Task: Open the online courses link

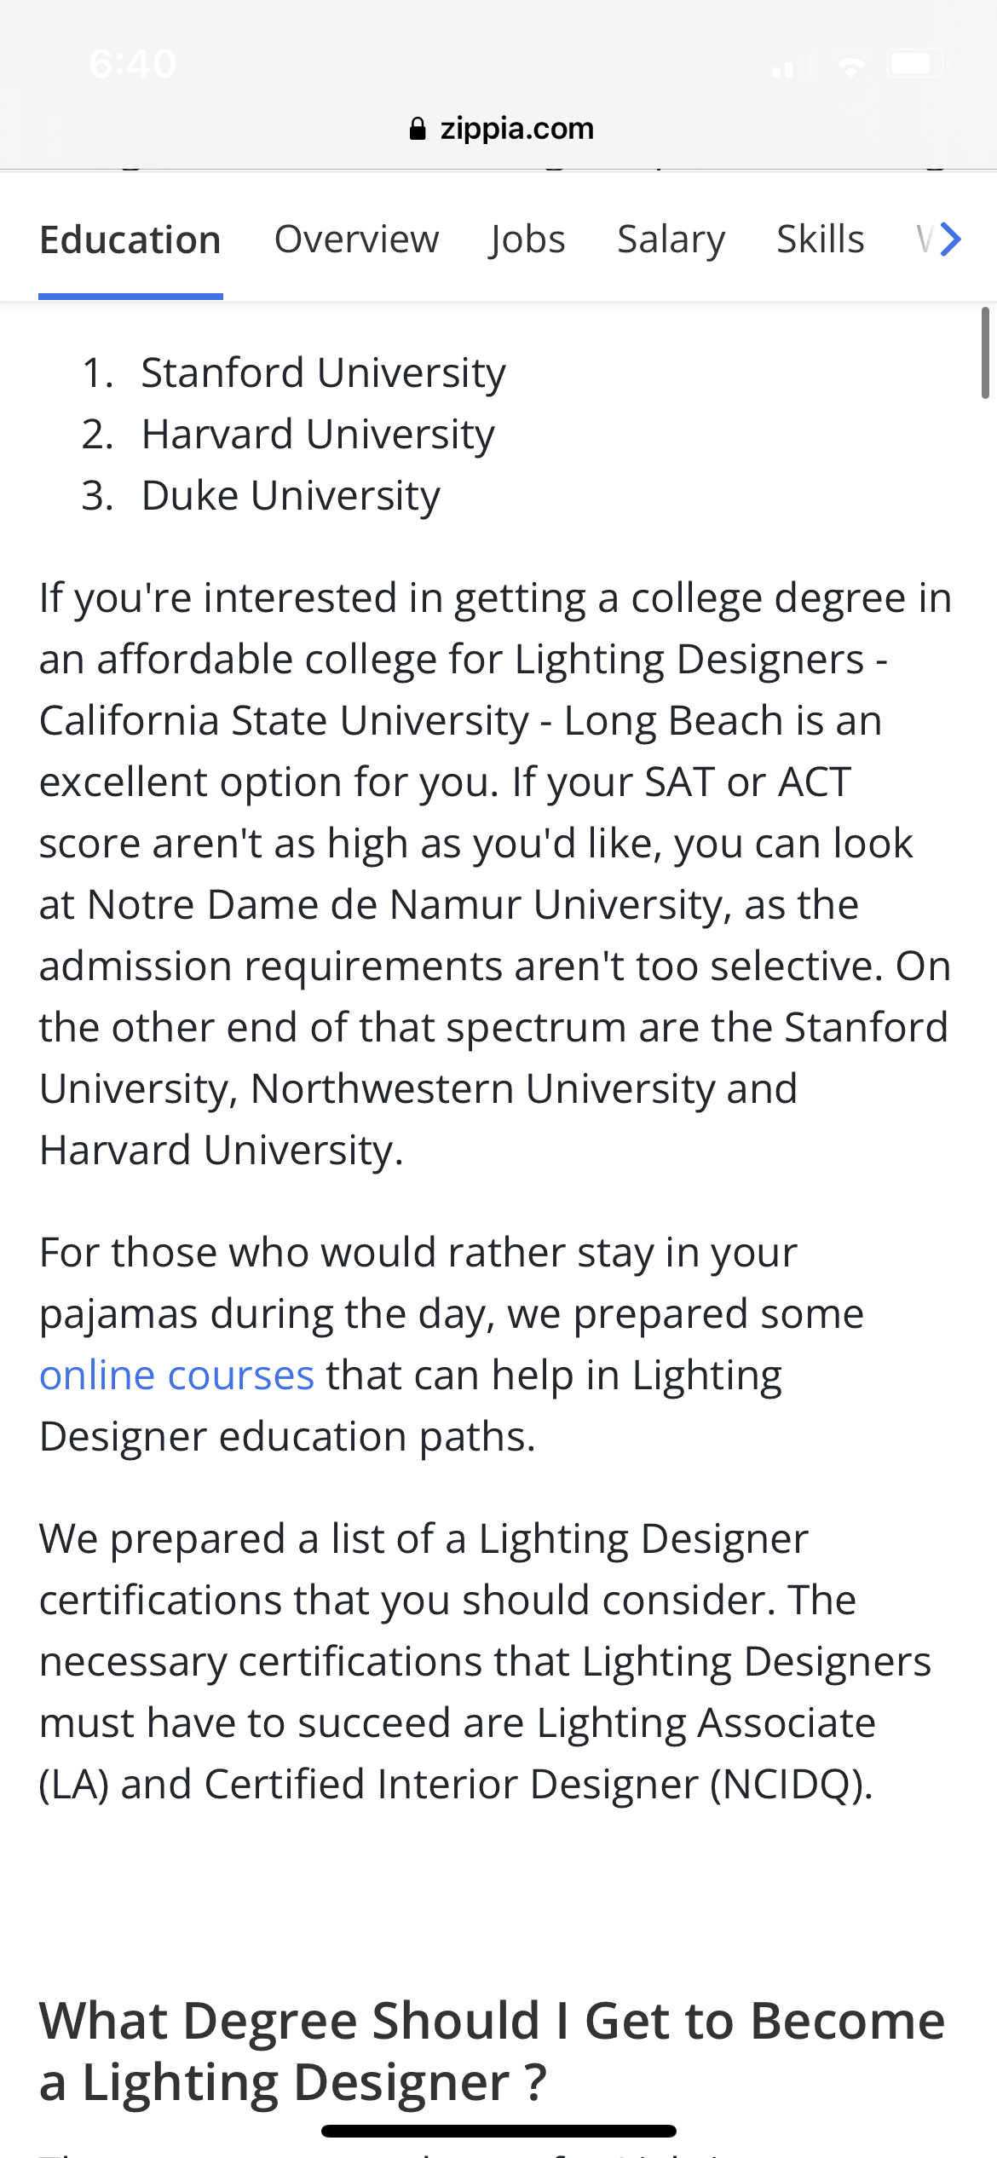Action: click(x=177, y=1376)
